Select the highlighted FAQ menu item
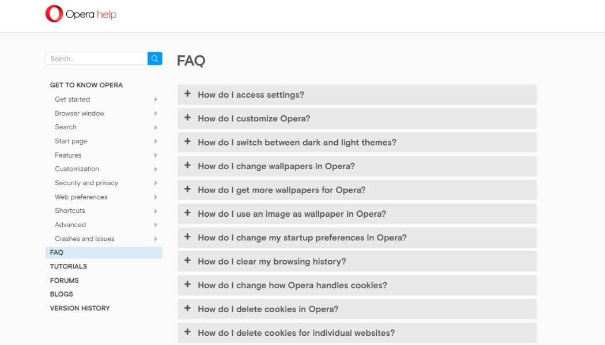605x345 pixels. 104,252
